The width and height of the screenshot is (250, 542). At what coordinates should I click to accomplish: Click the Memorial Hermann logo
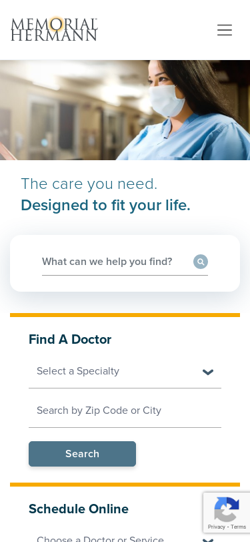point(54,29)
